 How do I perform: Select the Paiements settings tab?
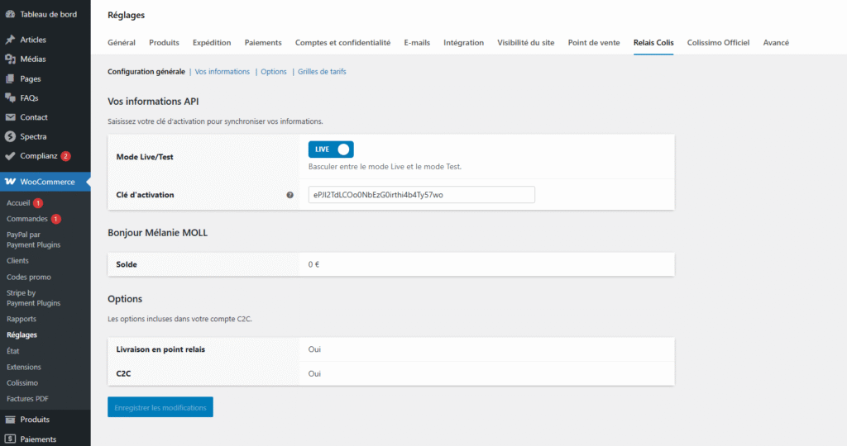tap(263, 43)
